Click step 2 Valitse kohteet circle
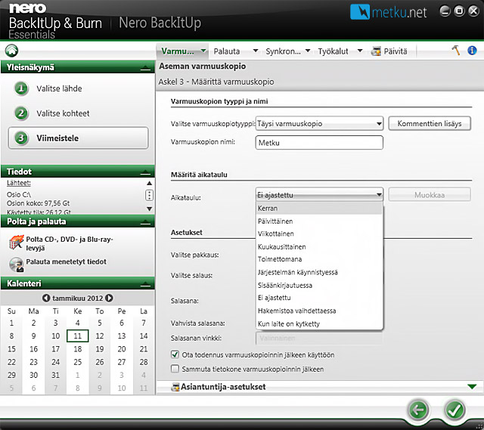 click(x=21, y=113)
